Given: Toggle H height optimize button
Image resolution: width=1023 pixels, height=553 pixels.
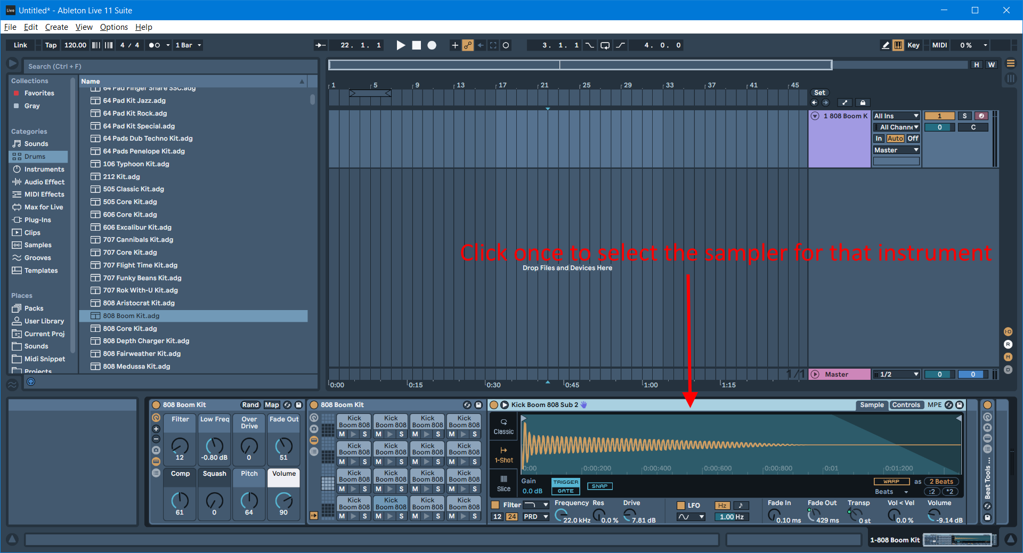Looking at the screenshot, I should pyautogui.click(x=976, y=65).
